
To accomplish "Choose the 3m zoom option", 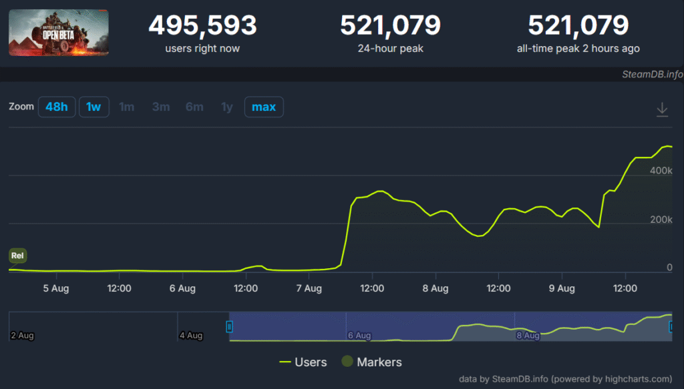I will [x=160, y=107].
